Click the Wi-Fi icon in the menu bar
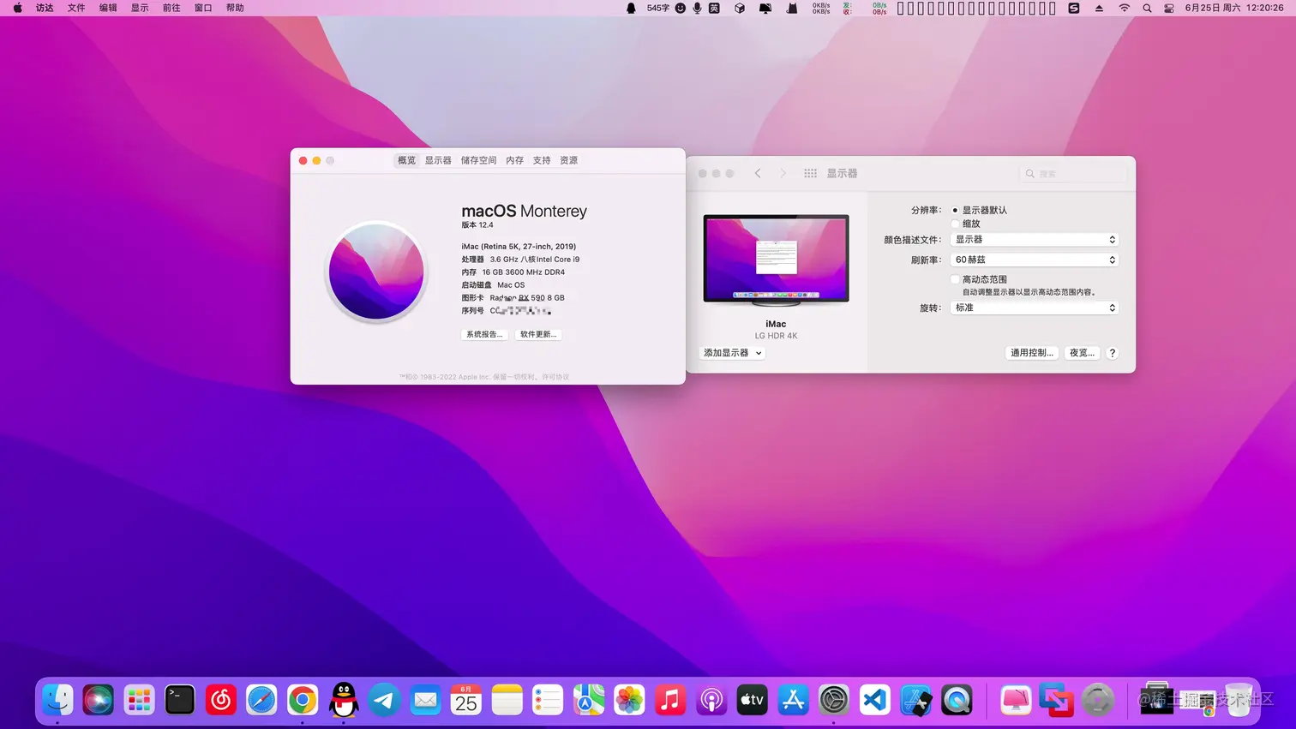 coord(1123,8)
